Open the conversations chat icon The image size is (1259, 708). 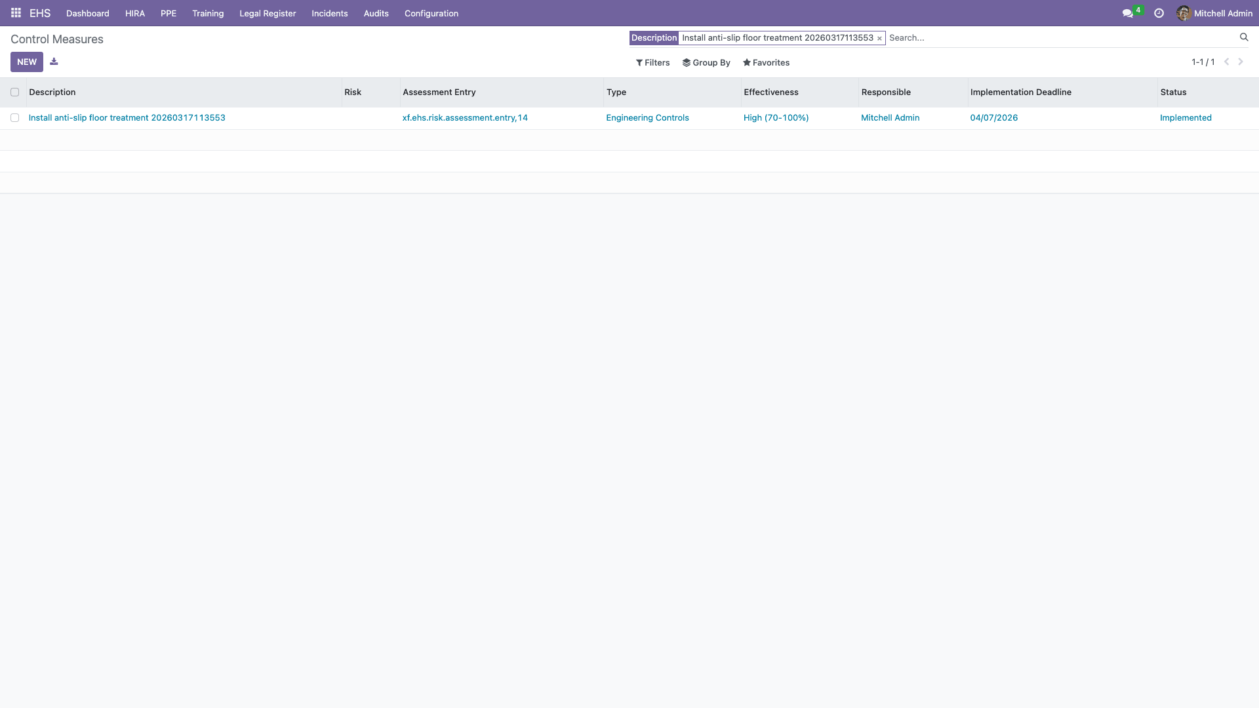(1127, 13)
